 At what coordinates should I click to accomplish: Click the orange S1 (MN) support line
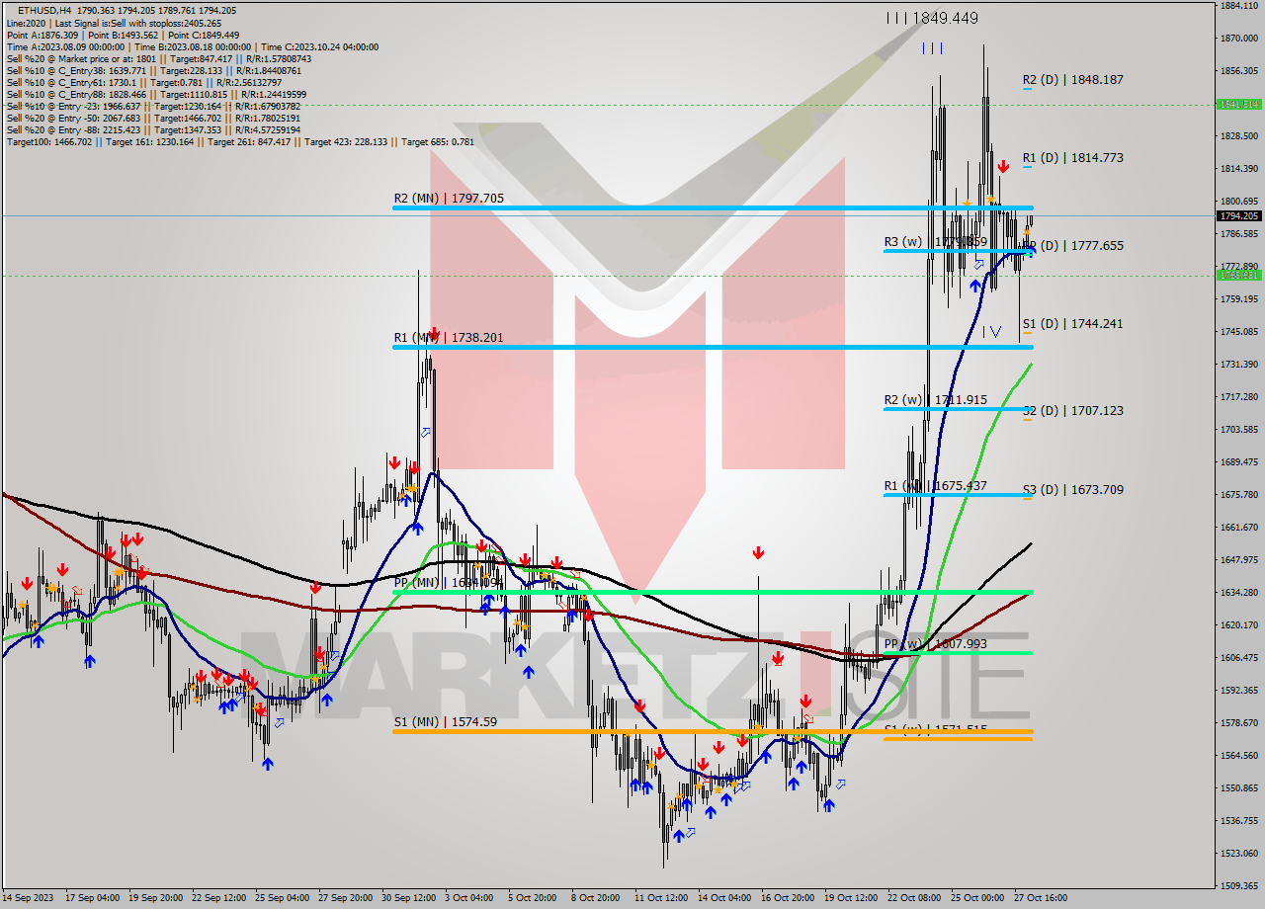pyautogui.click(x=712, y=731)
